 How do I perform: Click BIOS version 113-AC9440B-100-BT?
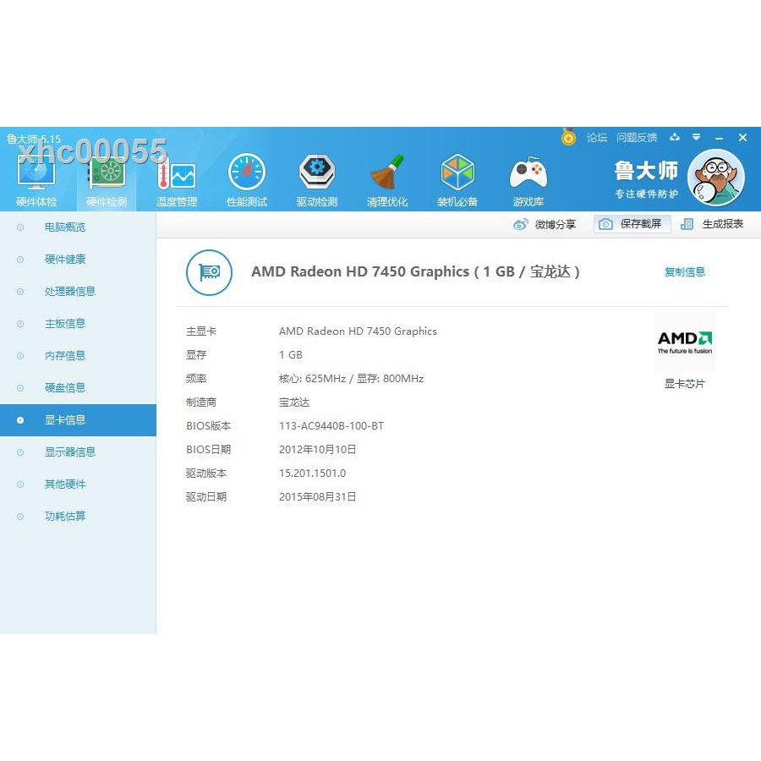pos(331,426)
